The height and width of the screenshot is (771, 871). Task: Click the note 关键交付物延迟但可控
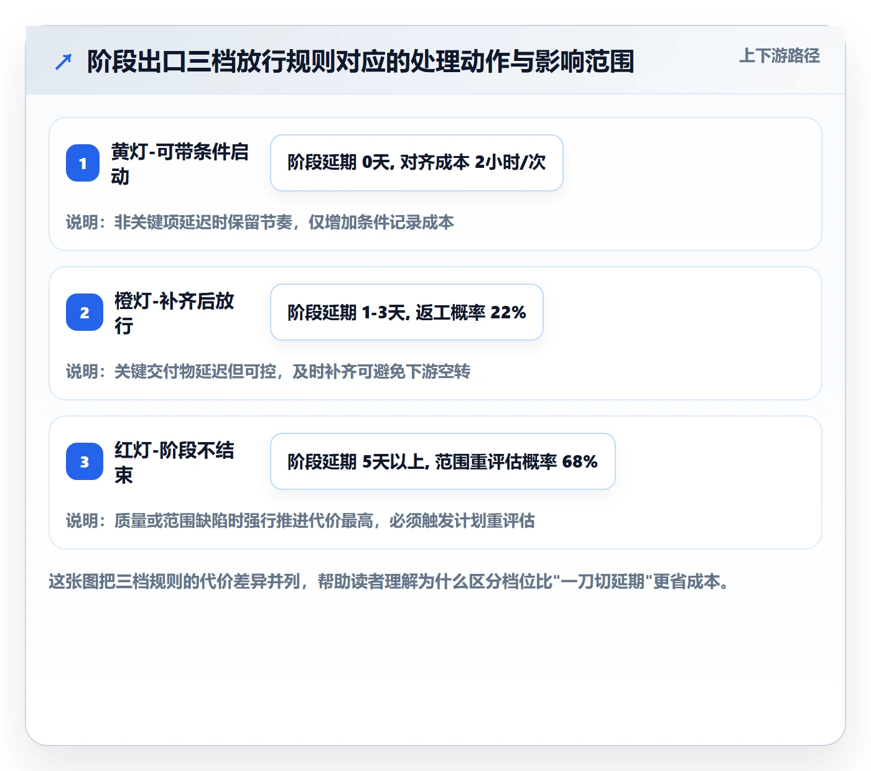tap(268, 371)
